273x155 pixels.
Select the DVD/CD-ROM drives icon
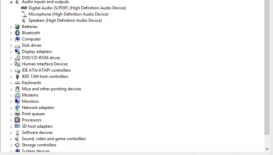click(17, 58)
